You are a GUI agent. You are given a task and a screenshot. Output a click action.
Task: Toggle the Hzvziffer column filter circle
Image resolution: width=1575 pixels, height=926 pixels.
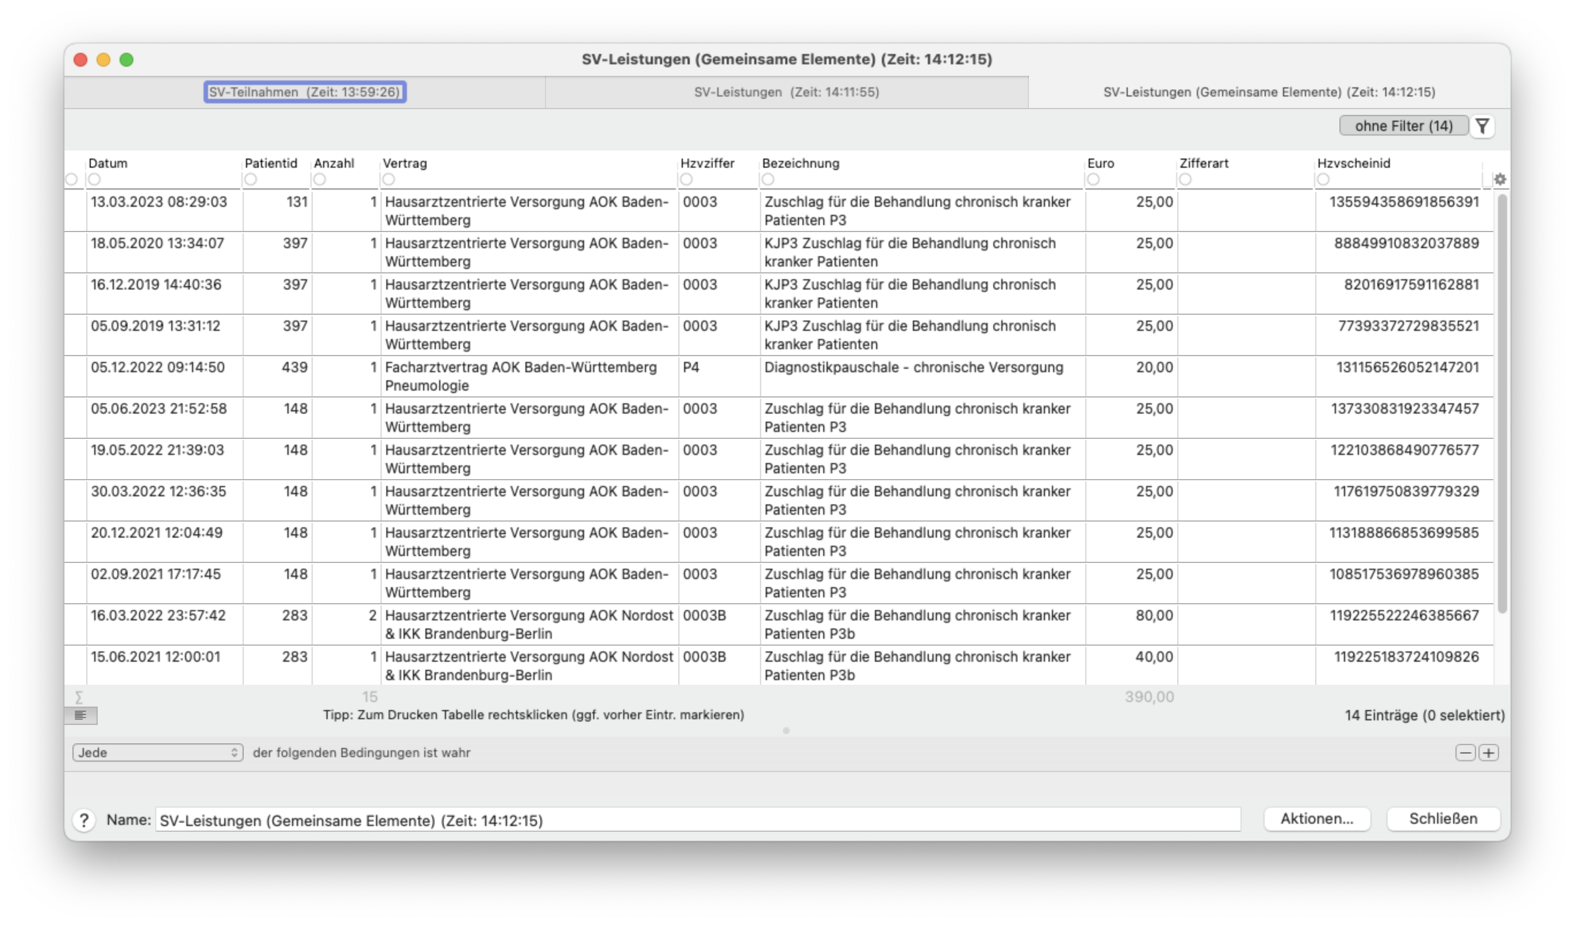(x=686, y=179)
